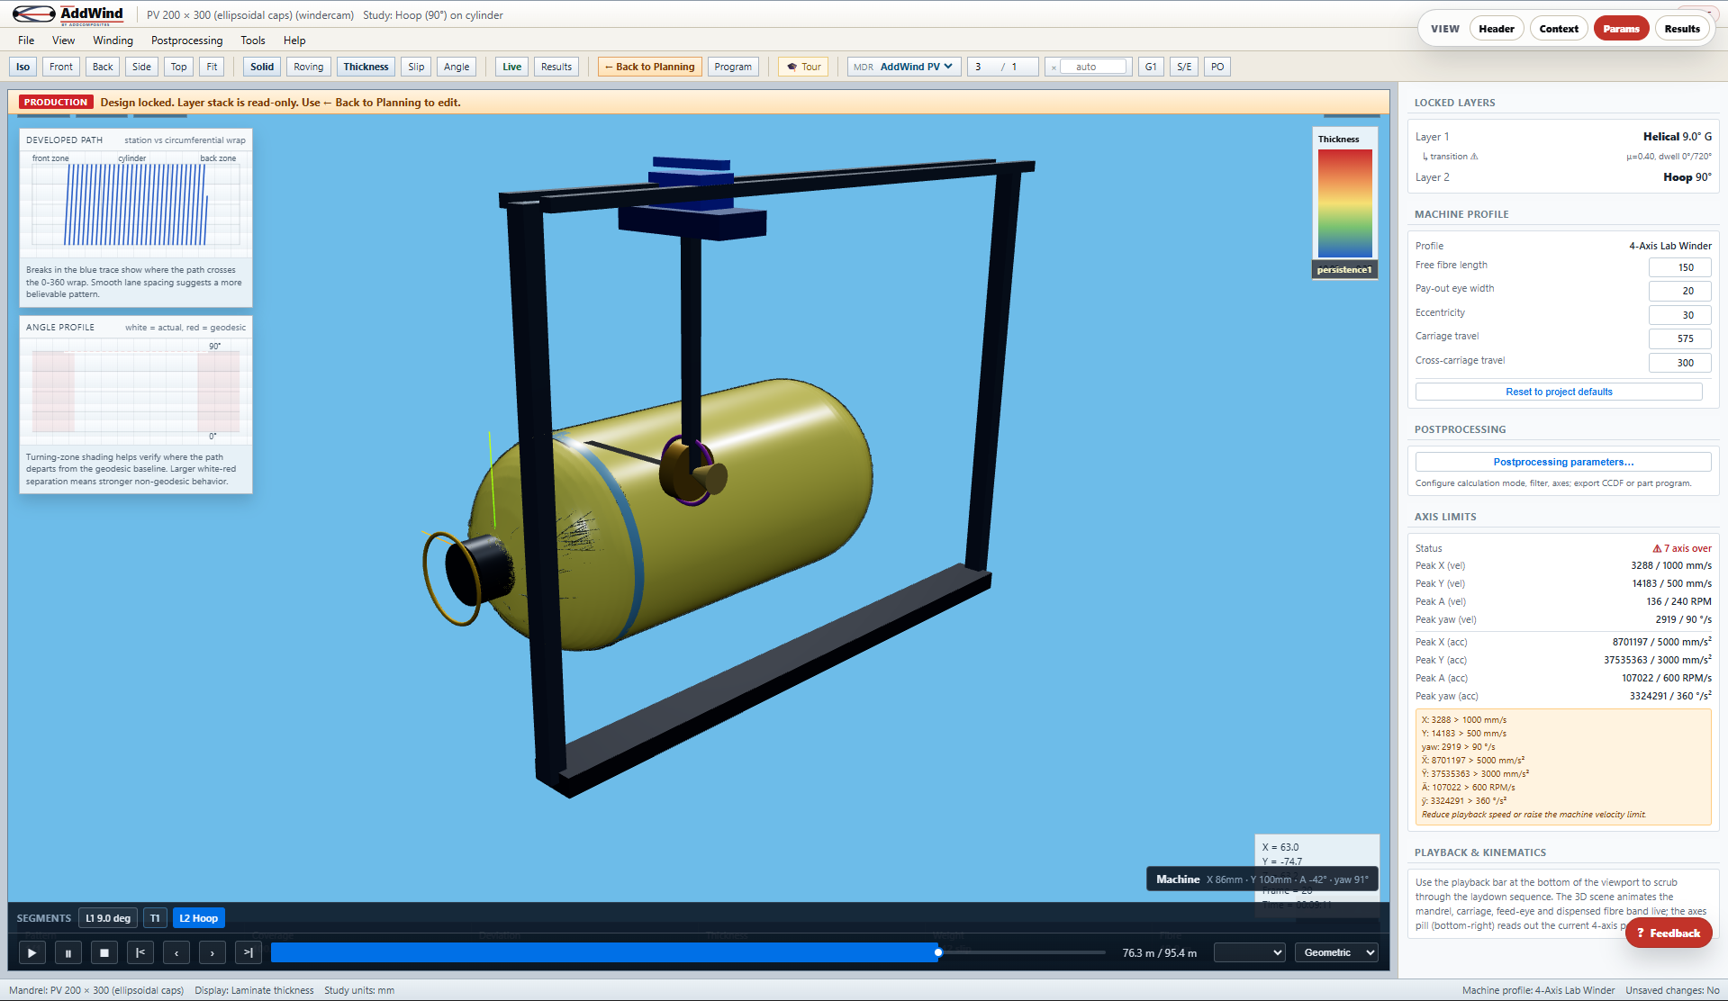Screen dimensions: 1728x1001
Task: Step forward one frame
Action: [213, 952]
